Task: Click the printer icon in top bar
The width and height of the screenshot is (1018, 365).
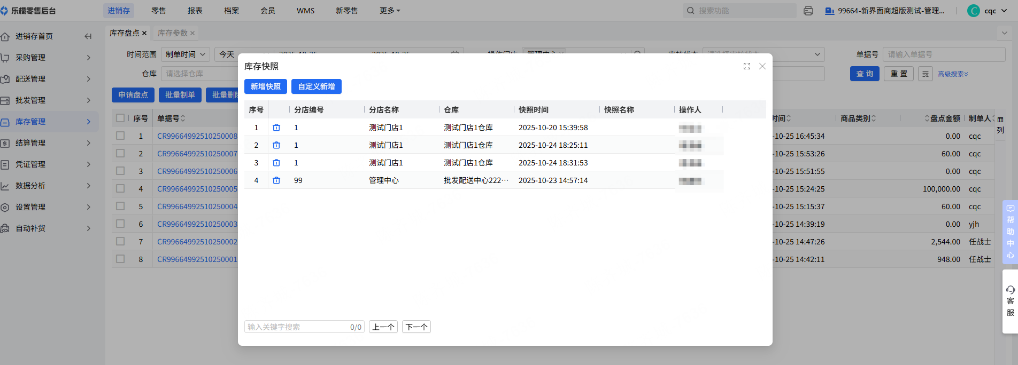Action: 808,11
